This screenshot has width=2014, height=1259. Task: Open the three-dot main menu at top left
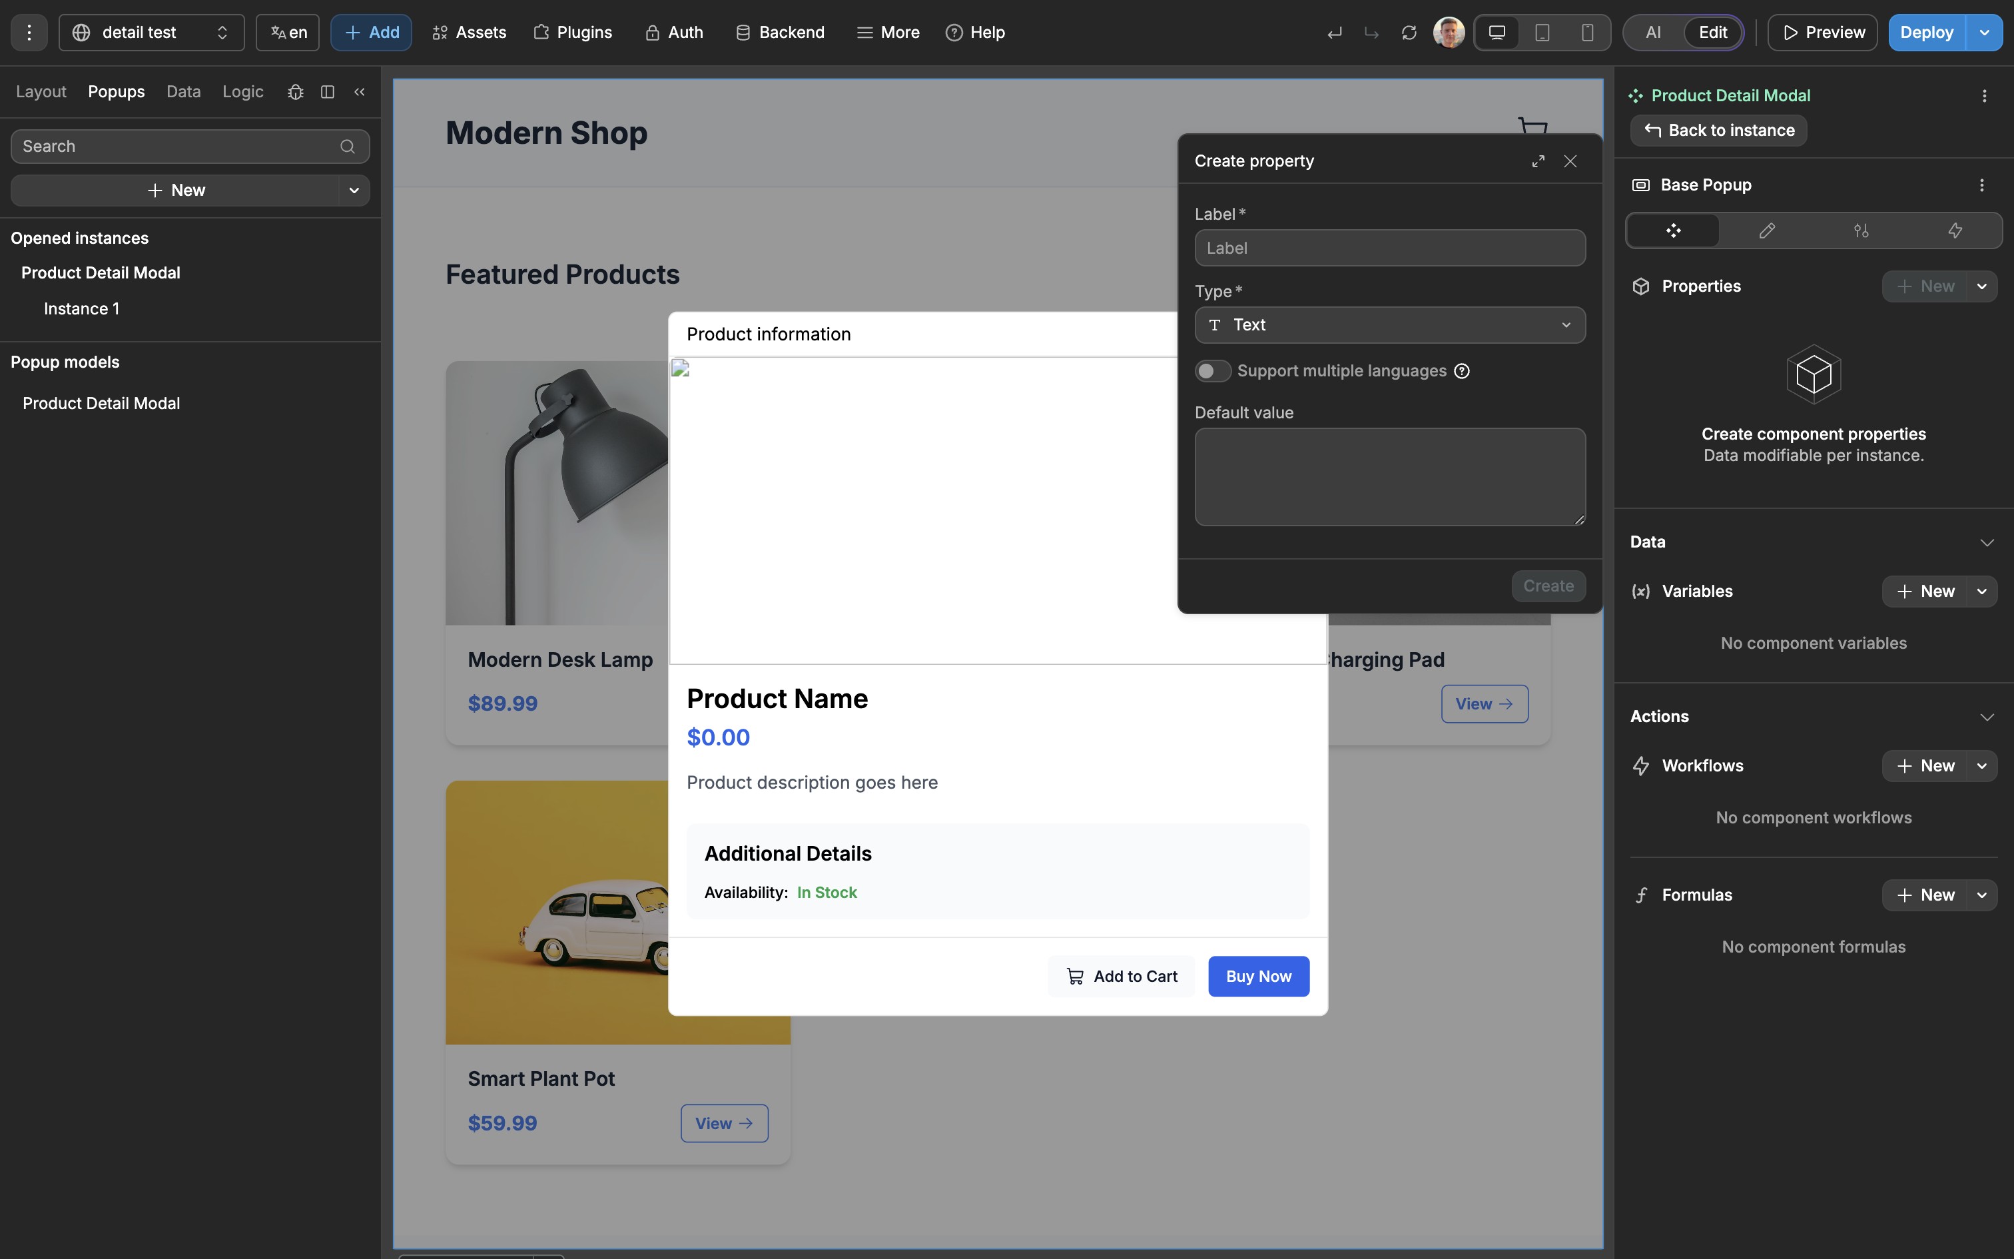pyautogui.click(x=29, y=33)
